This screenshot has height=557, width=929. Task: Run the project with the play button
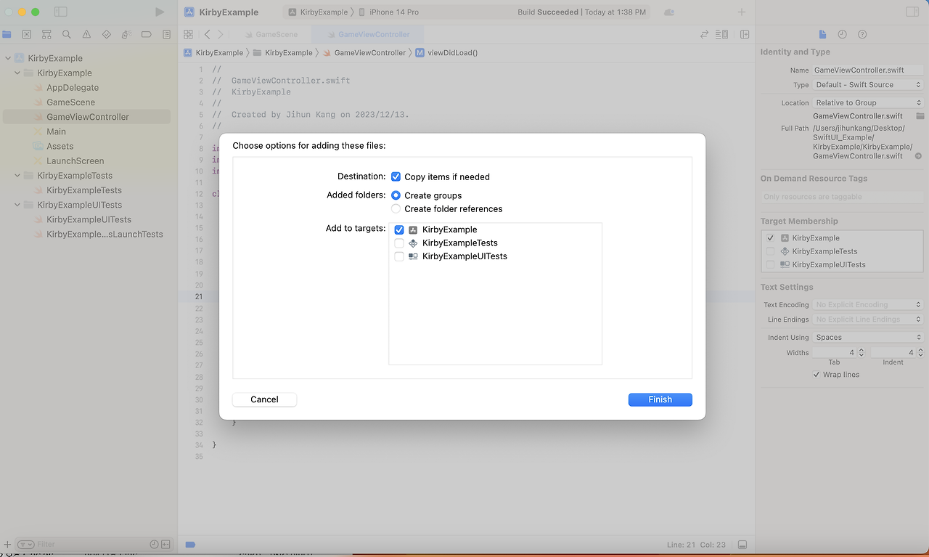[160, 12]
